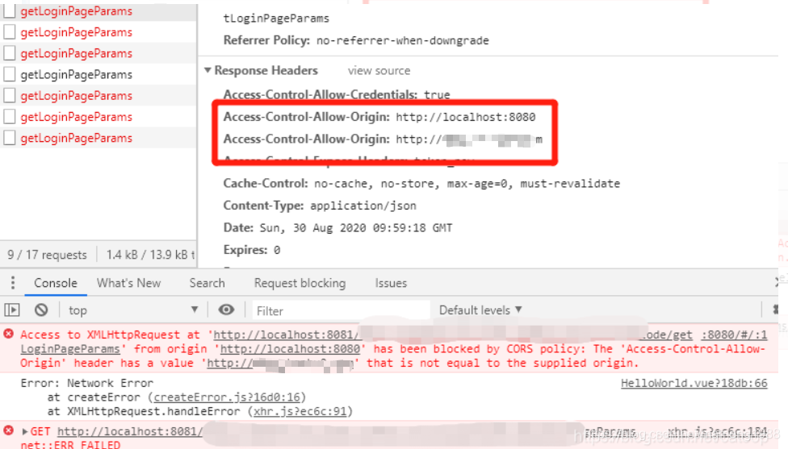Collapse the Response Headers section
This screenshot has width=788, height=449.
pos(207,70)
